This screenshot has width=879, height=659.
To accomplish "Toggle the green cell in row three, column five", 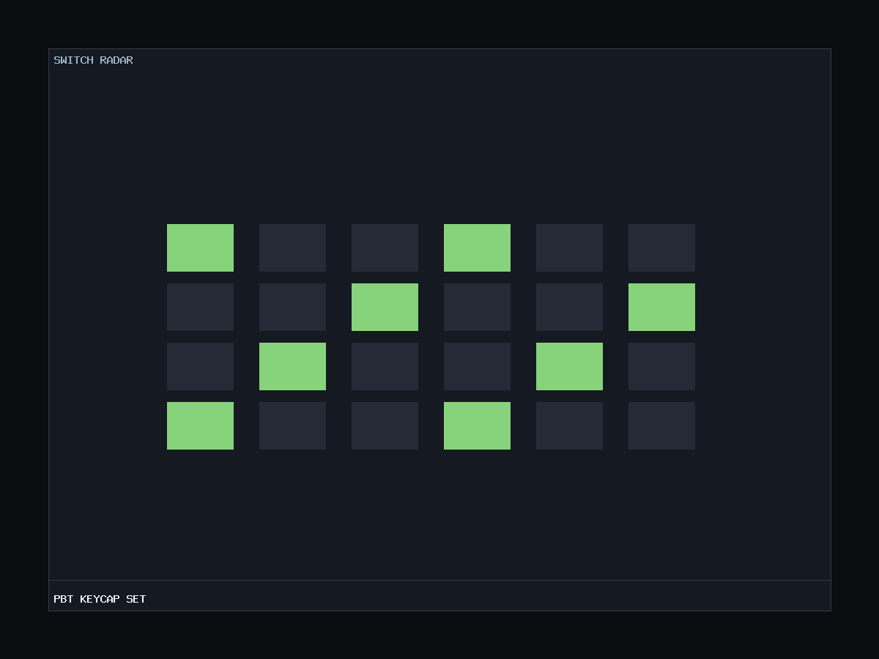I will pyautogui.click(x=569, y=366).
